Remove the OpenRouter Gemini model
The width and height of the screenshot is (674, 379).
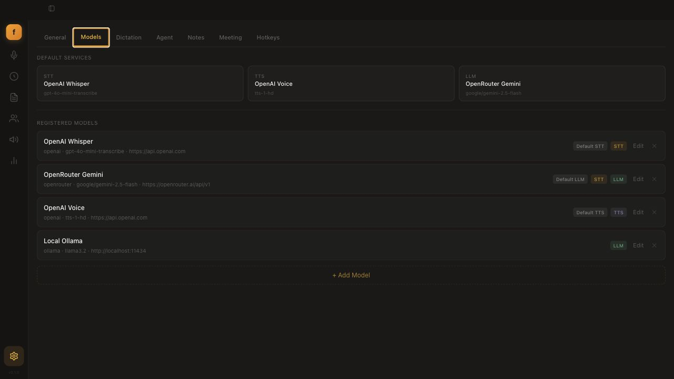coord(654,179)
